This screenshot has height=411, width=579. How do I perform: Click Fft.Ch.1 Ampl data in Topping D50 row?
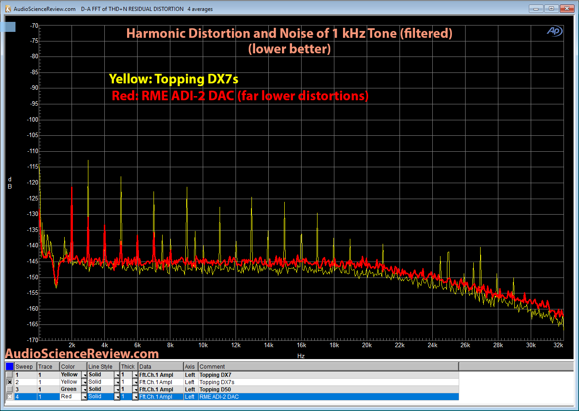pos(161,389)
